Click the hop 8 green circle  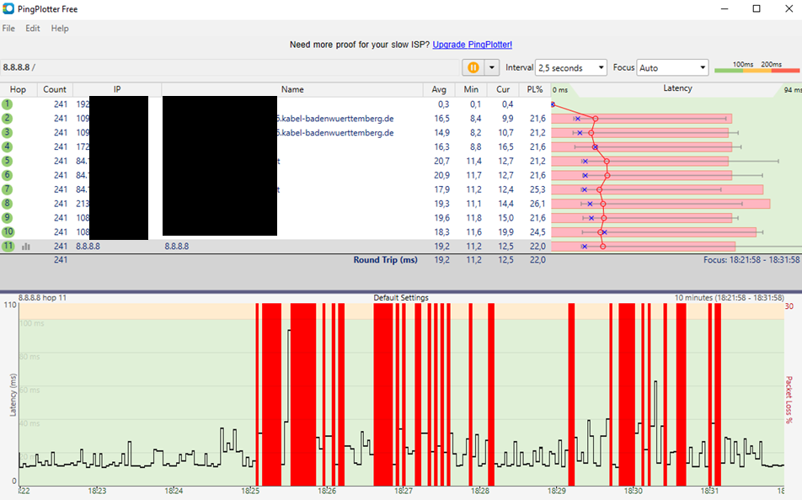(x=7, y=204)
